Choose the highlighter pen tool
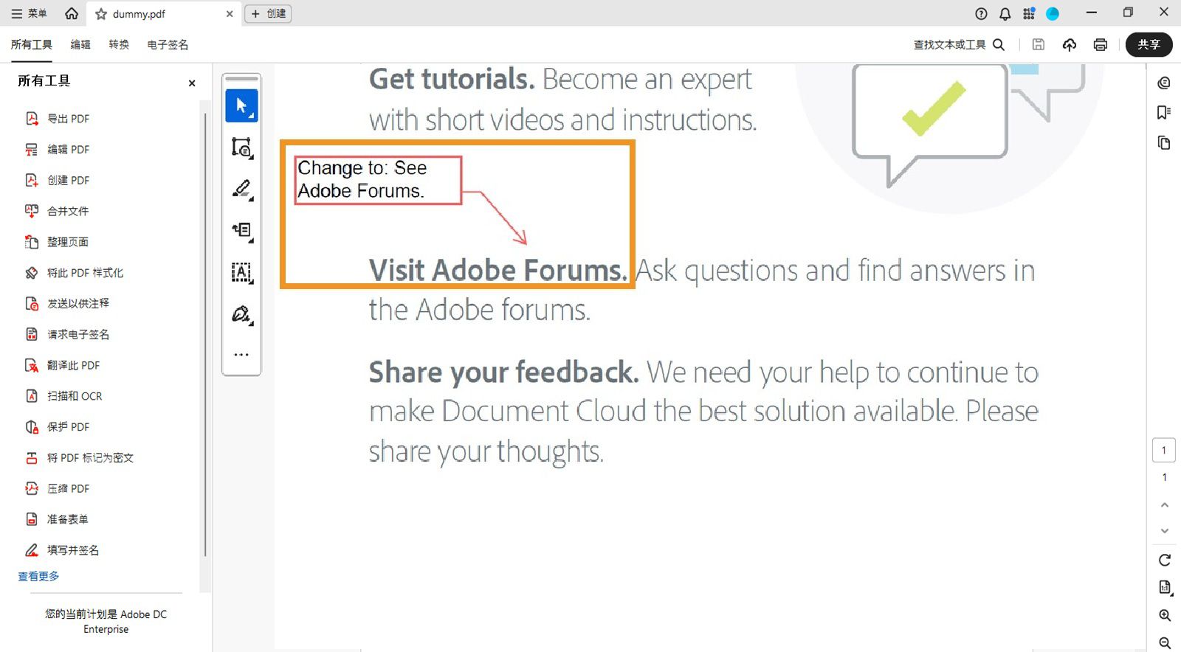The width and height of the screenshot is (1181, 652). (241, 189)
